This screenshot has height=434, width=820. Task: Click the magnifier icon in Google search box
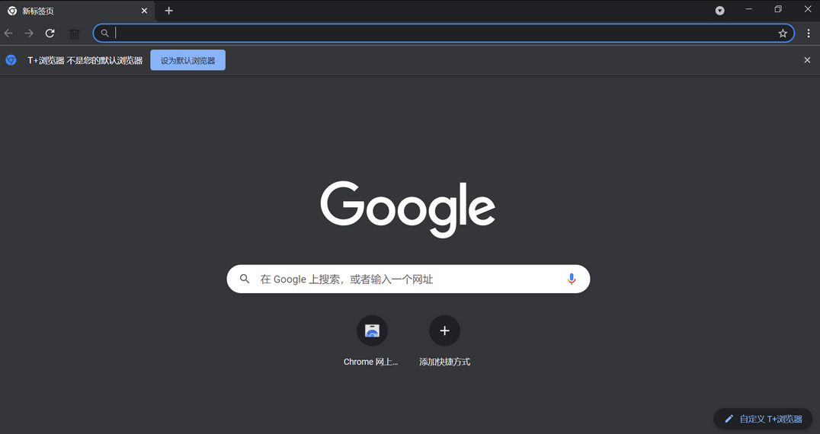(x=244, y=279)
